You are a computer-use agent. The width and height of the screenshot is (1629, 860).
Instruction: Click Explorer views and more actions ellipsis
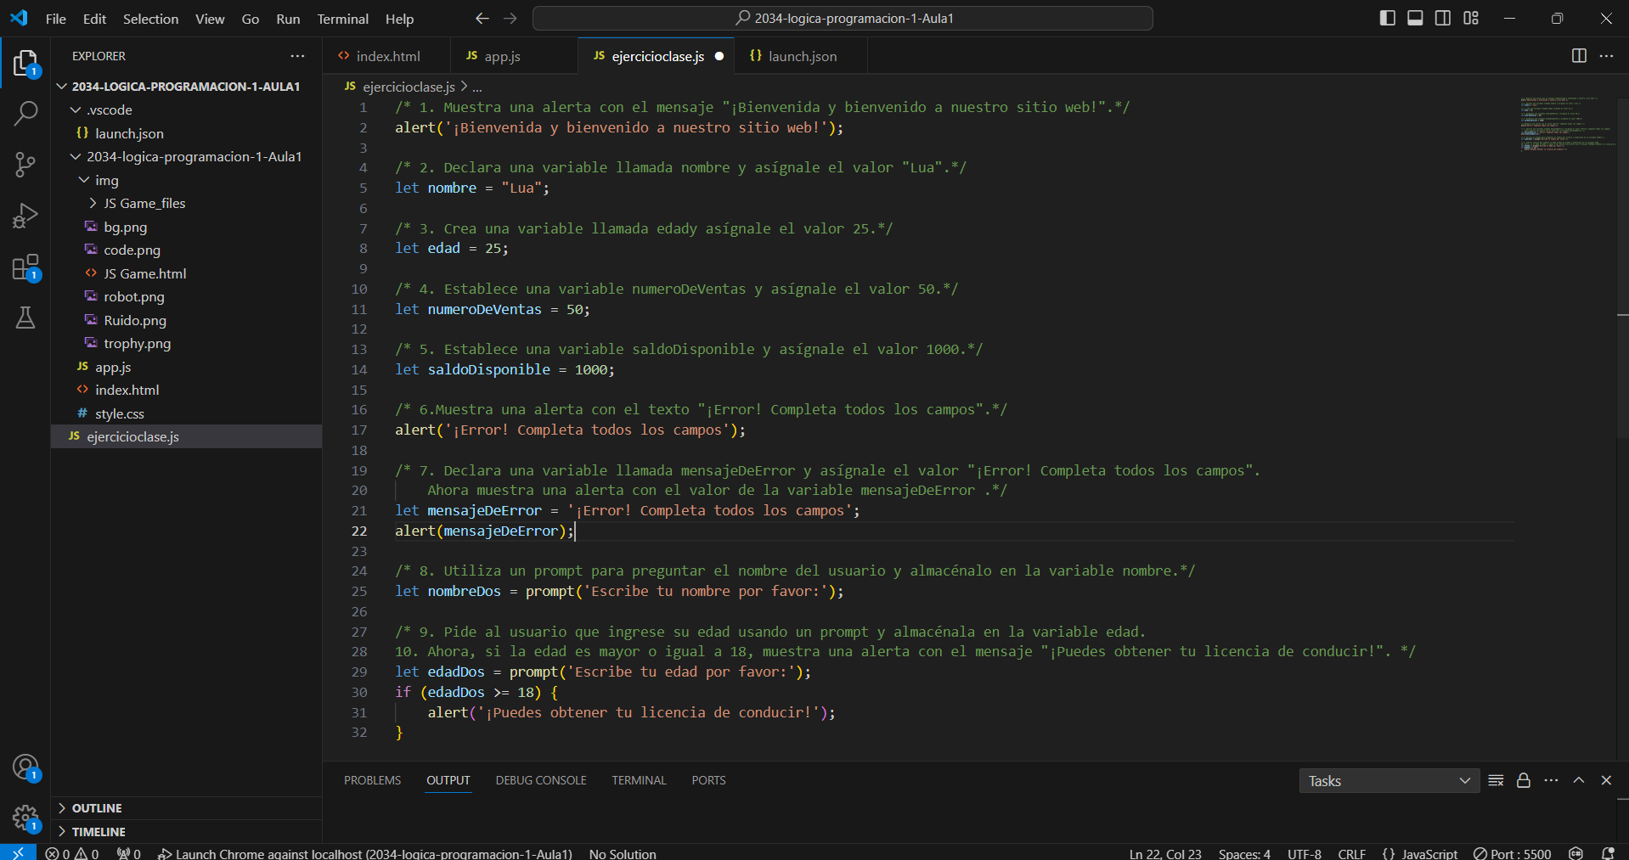click(297, 56)
